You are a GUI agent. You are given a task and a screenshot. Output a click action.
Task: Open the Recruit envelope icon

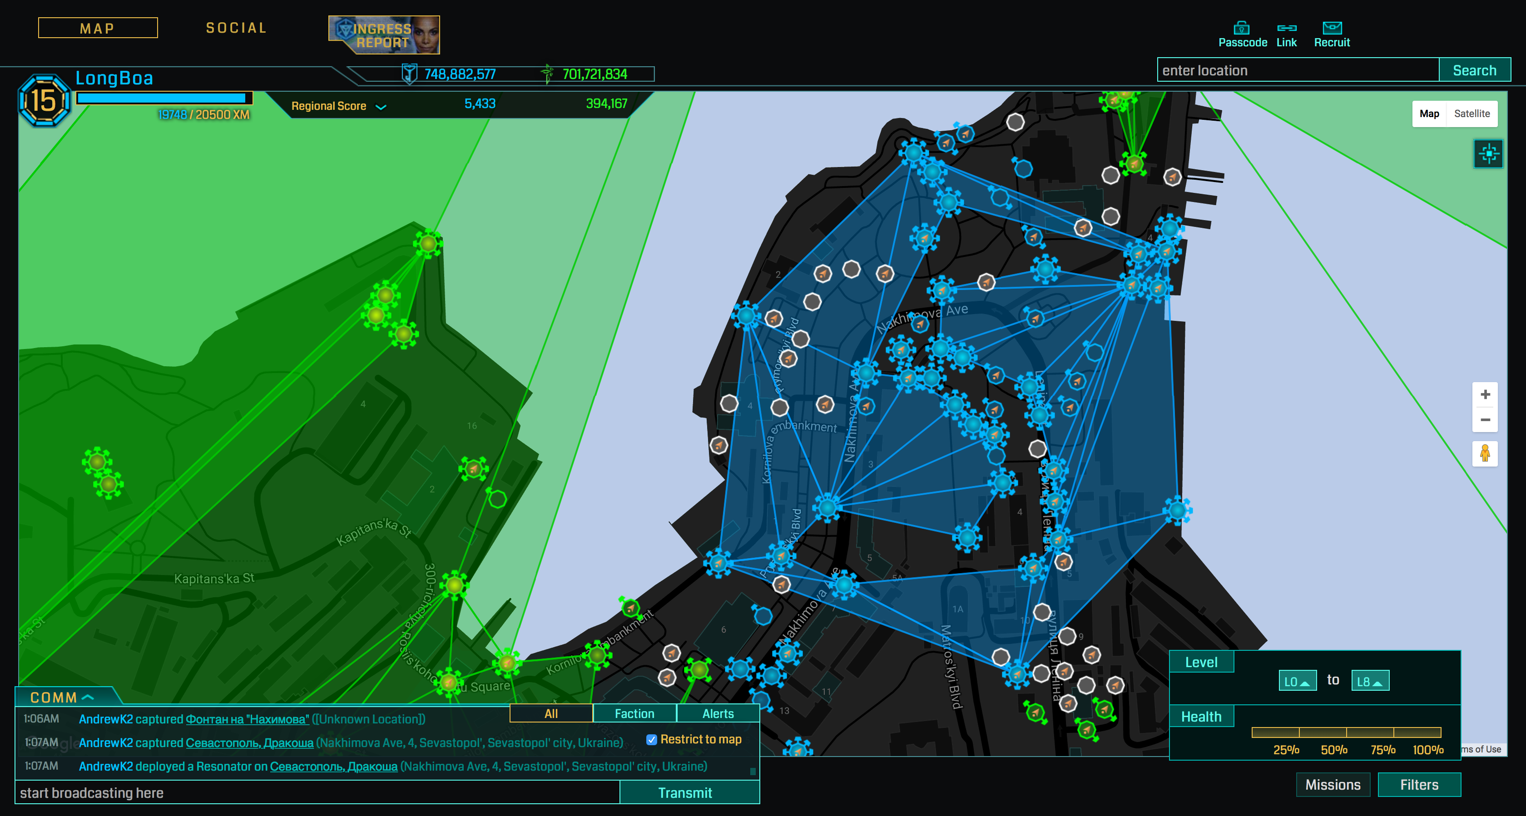(x=1332, y=29)
